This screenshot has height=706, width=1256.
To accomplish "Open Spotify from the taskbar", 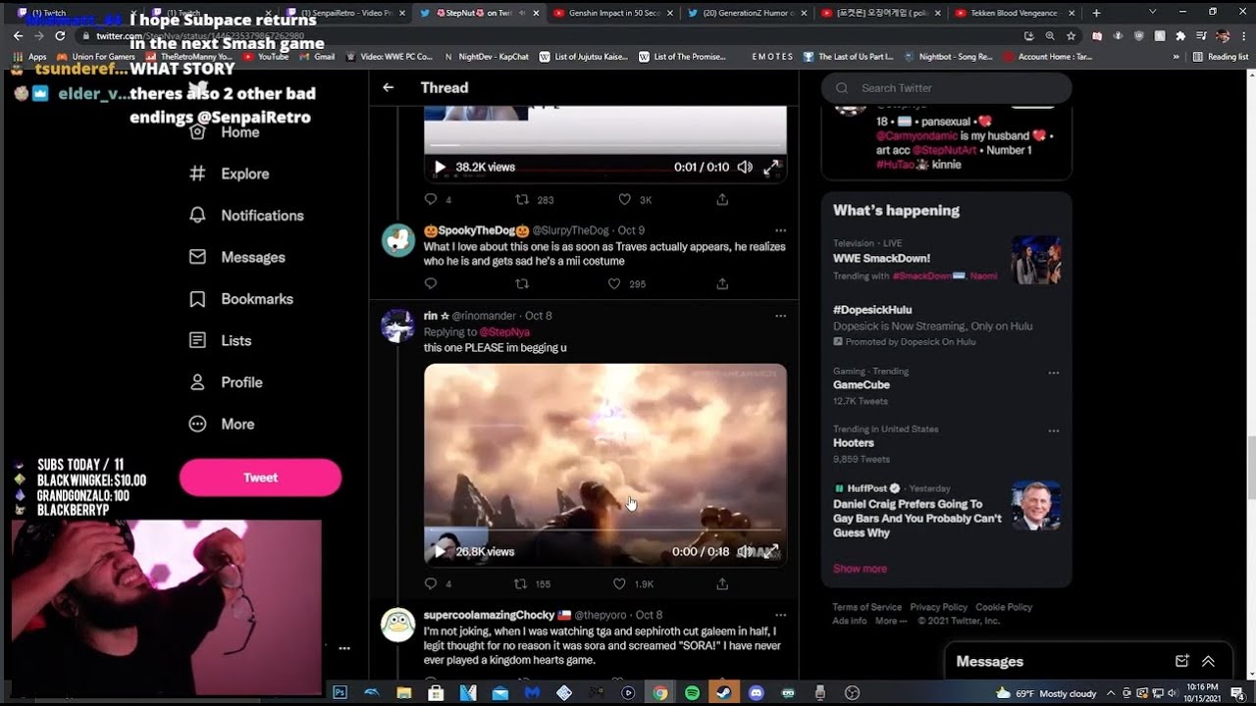I will pyautogui.click(x=692, y=692).
